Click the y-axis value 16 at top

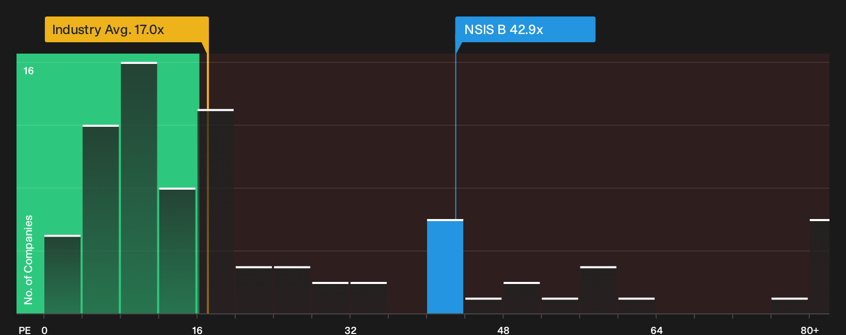[x=28, y=71]
